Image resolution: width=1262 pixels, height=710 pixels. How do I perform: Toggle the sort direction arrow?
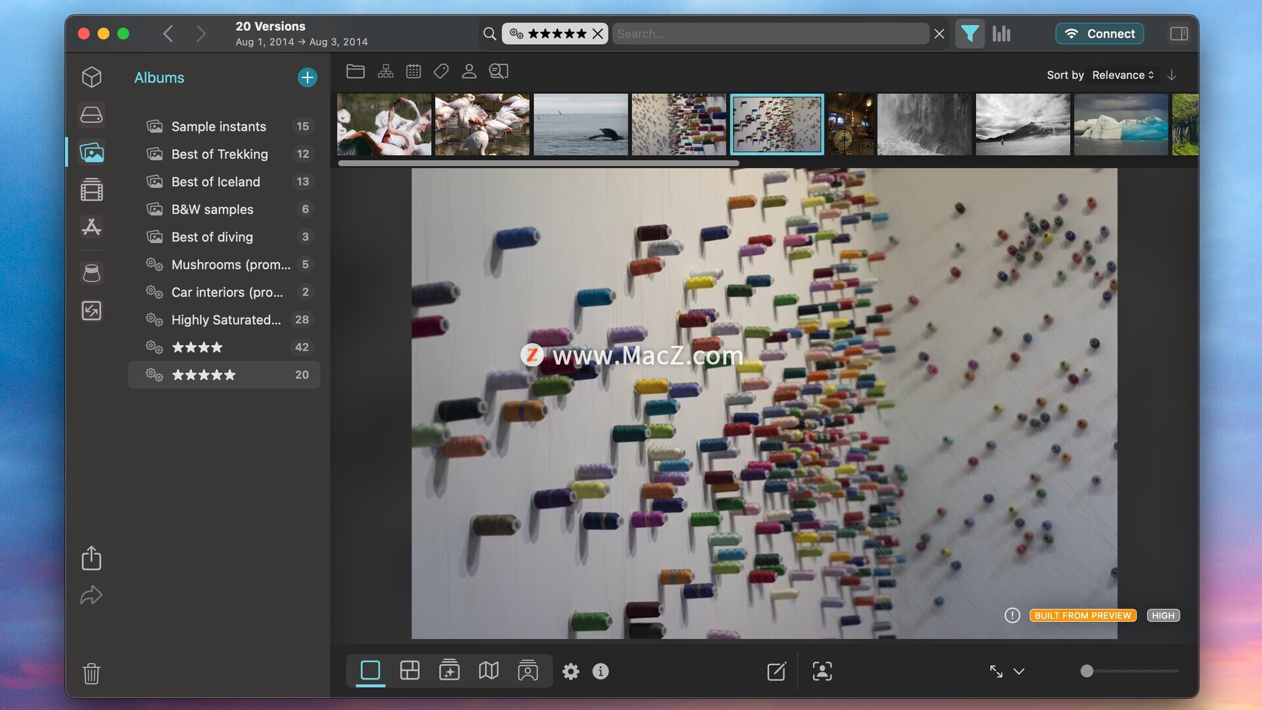1171,75
